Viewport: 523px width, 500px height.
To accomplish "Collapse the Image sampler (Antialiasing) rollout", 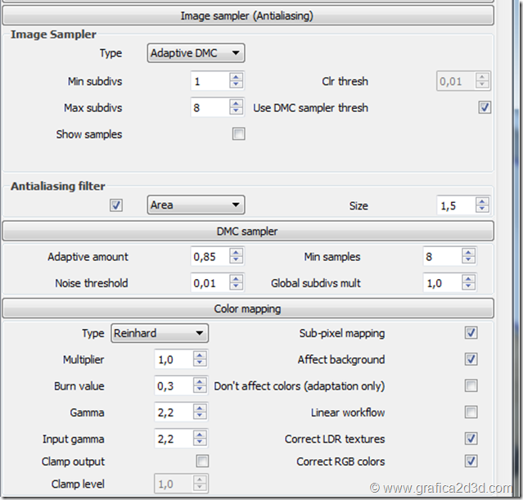I will click(247, 15).
